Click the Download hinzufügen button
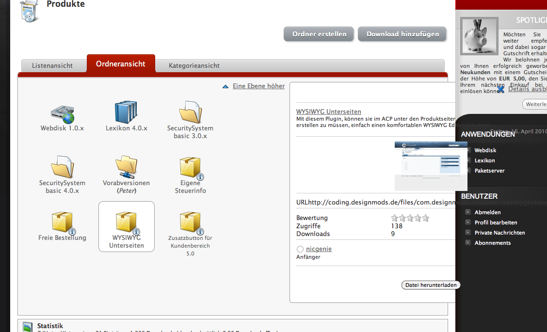The width and height of the screenshot is (547, 332). coord(402,34)
